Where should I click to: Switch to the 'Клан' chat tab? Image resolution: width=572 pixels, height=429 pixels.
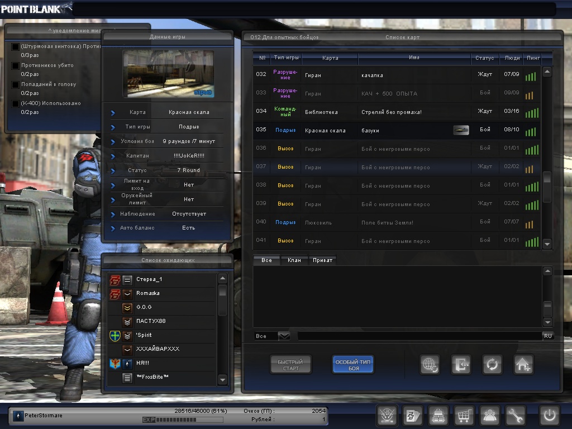(294, 260)
